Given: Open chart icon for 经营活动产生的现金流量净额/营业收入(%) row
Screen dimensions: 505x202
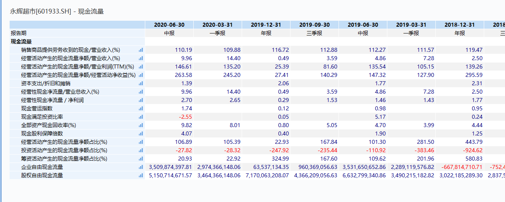Looking at the screenshot, I should [x=141, y=58].
